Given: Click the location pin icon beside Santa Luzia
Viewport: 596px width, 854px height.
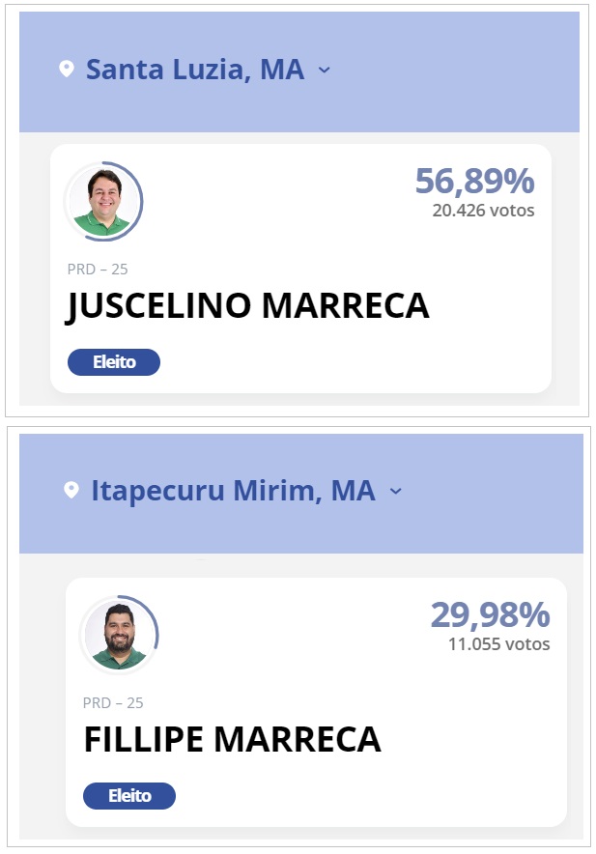Looking at the screenshot, I should point(64,69).
